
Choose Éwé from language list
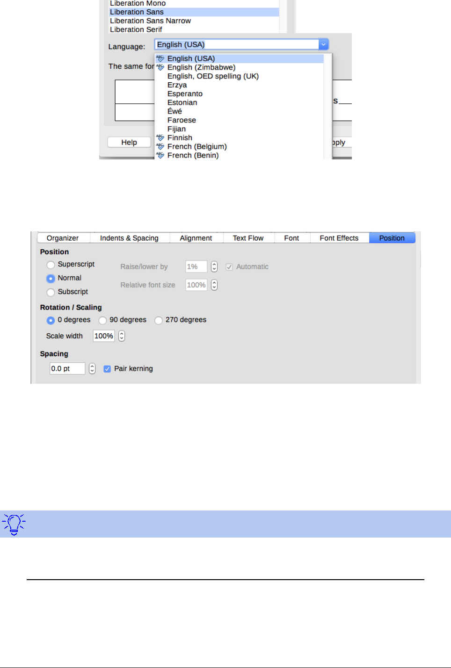coord(240,111)
